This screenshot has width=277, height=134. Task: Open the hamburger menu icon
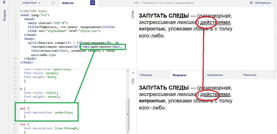[4, 2]
